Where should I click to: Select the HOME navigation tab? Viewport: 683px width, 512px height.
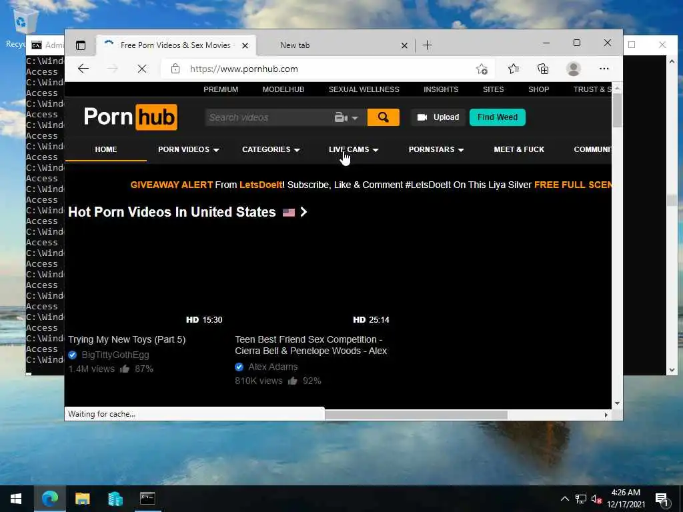(x=106, y=149)
